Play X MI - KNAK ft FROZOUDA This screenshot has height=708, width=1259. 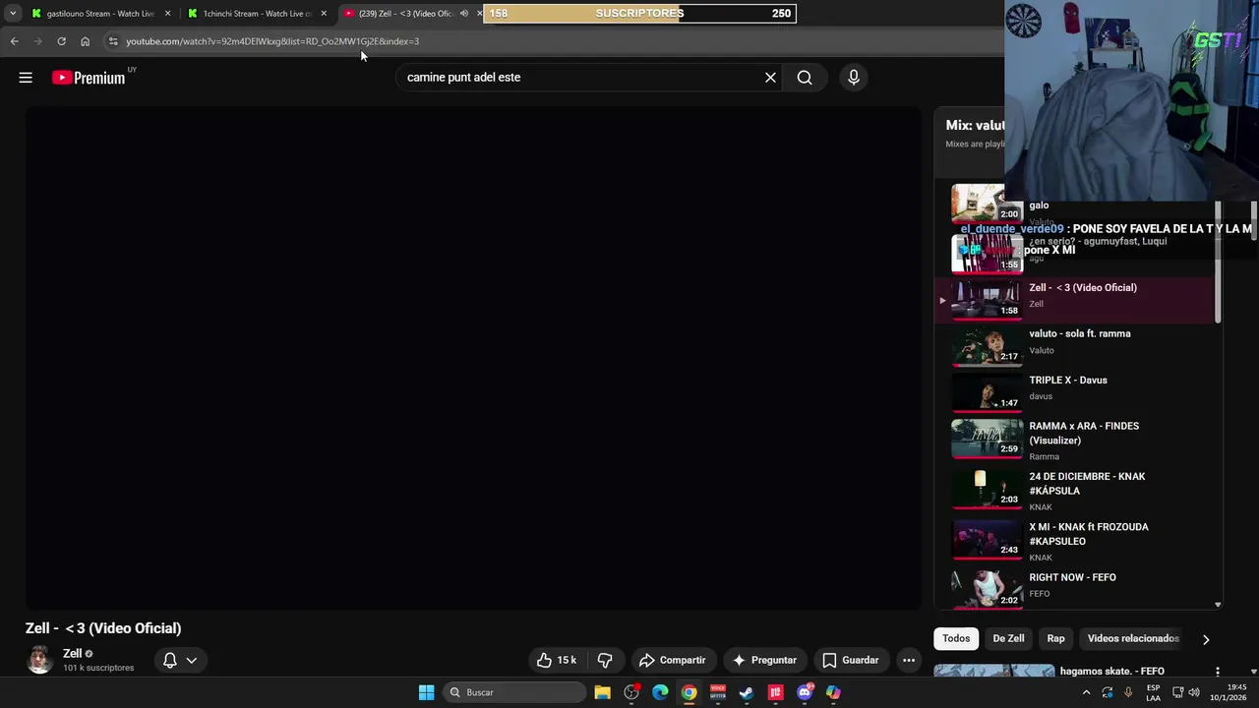point(1089,534)
